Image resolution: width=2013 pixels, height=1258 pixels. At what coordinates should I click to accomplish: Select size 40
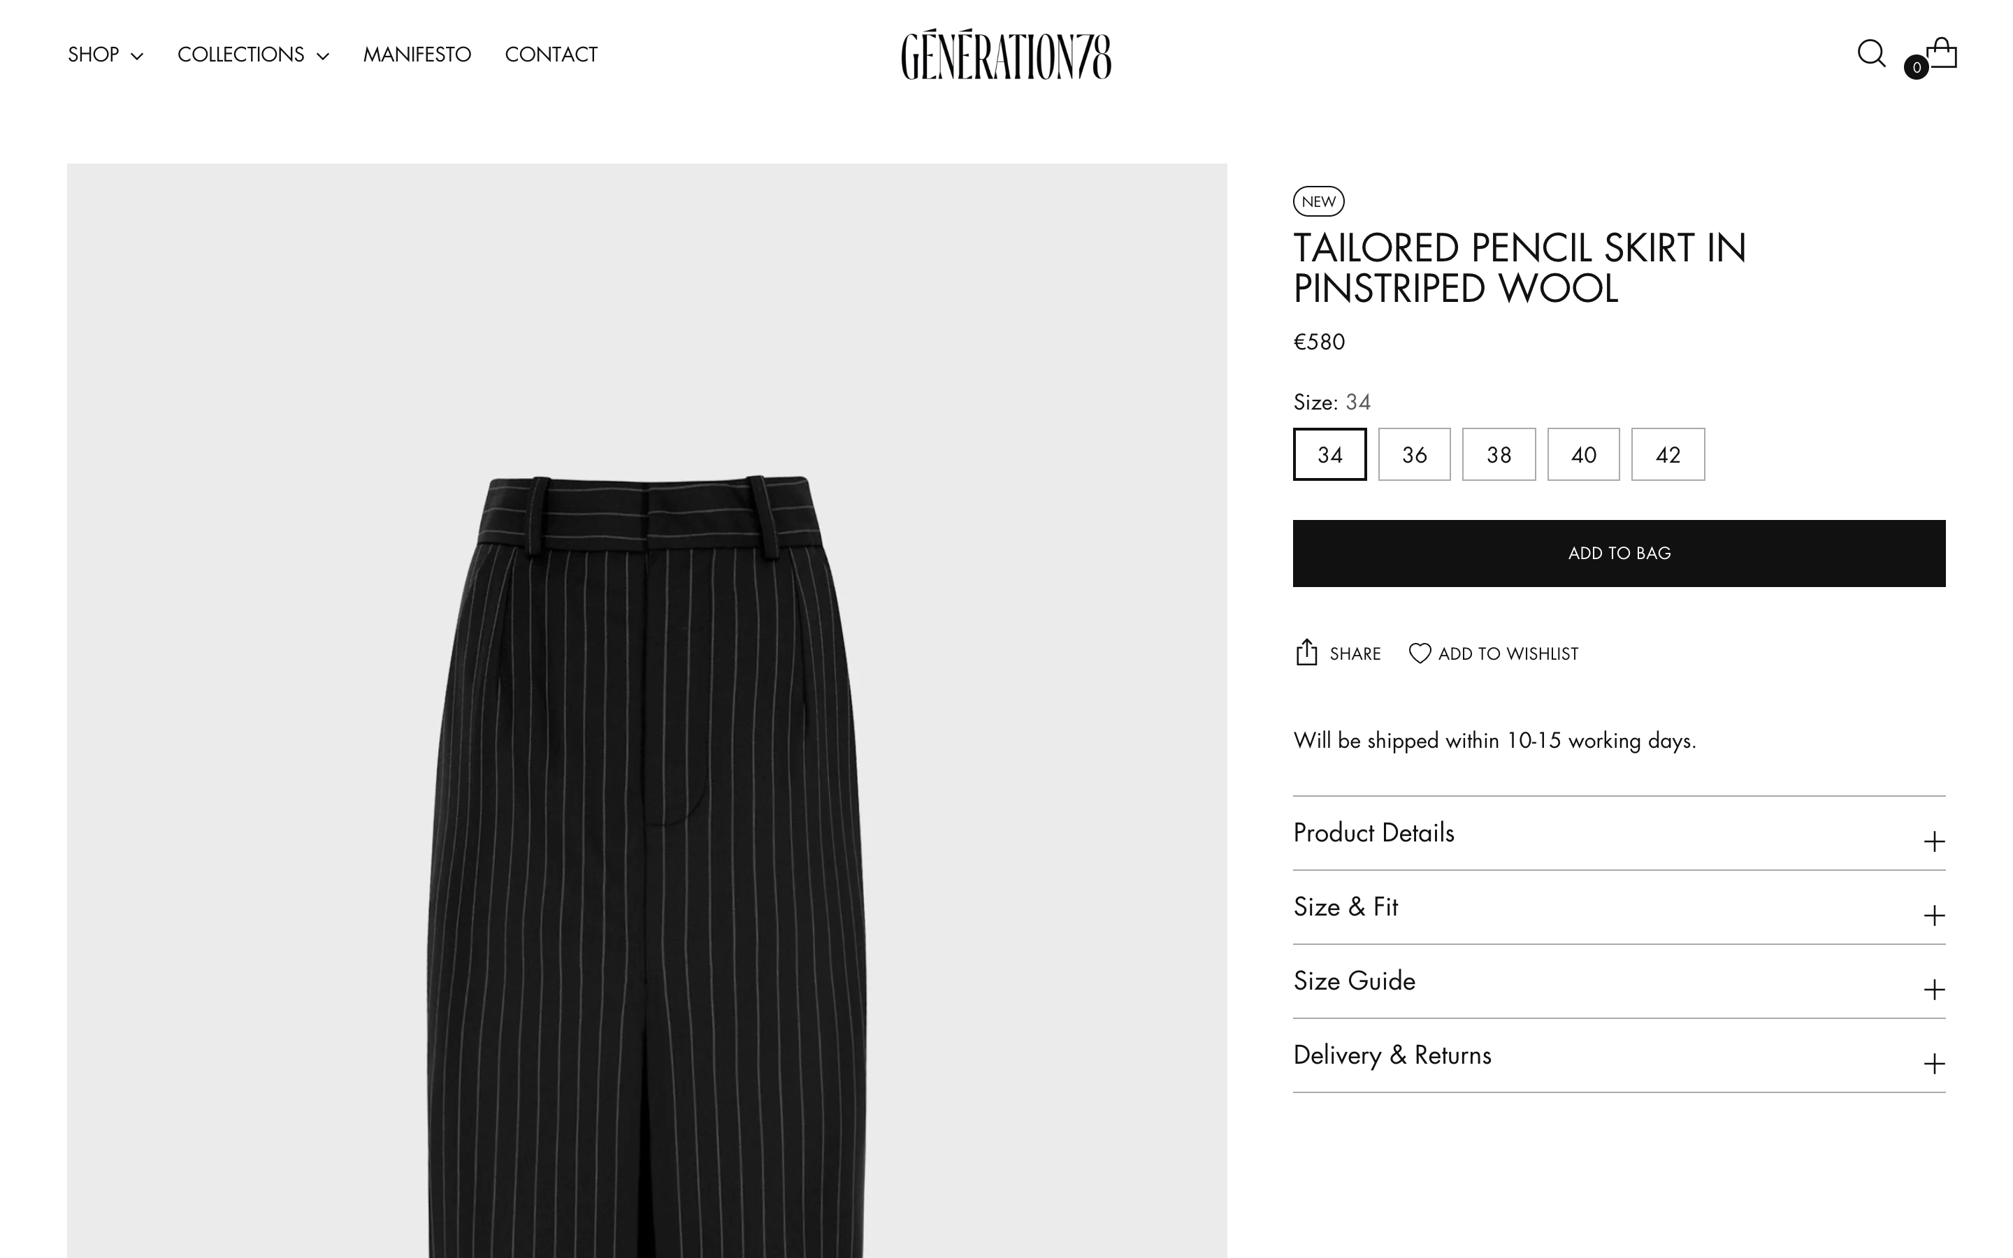click(1583, 454)
